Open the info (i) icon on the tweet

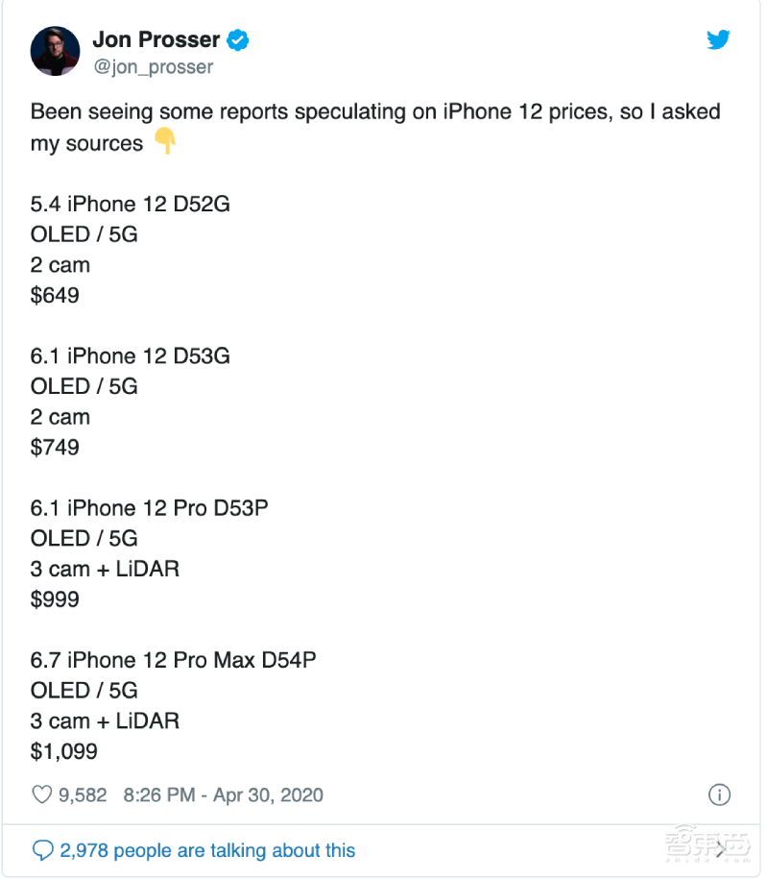pyautogui.click(x=719, y=795)
